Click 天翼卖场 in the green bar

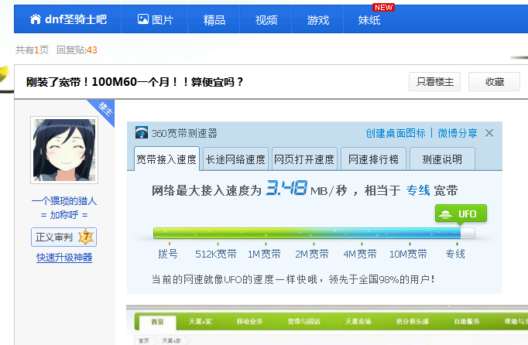358,322
